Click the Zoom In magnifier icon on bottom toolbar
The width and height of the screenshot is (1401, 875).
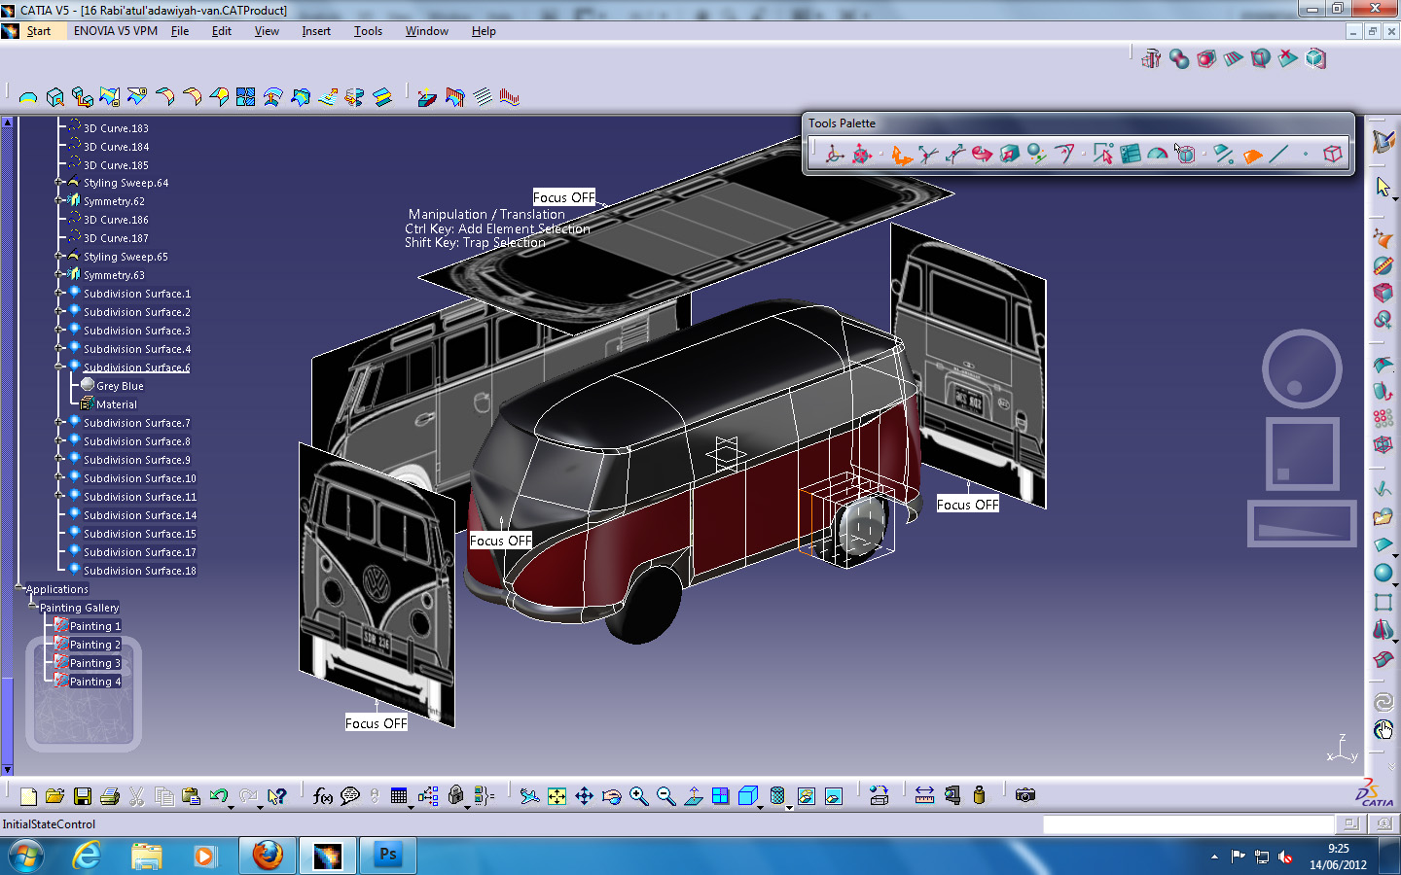tap(638, 795)
